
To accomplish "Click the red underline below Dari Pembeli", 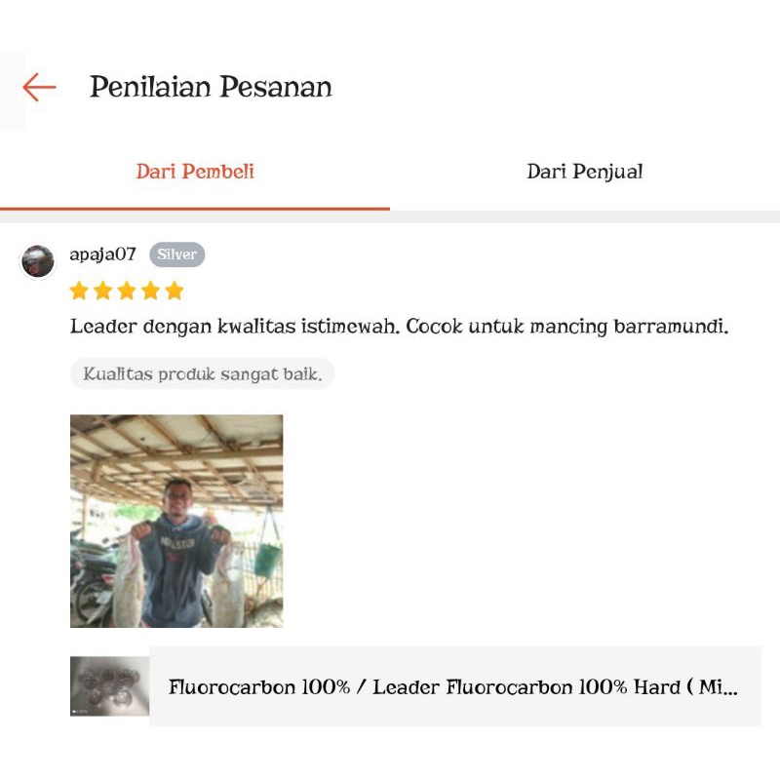I will pyautogui.click(x=195, y=209).
